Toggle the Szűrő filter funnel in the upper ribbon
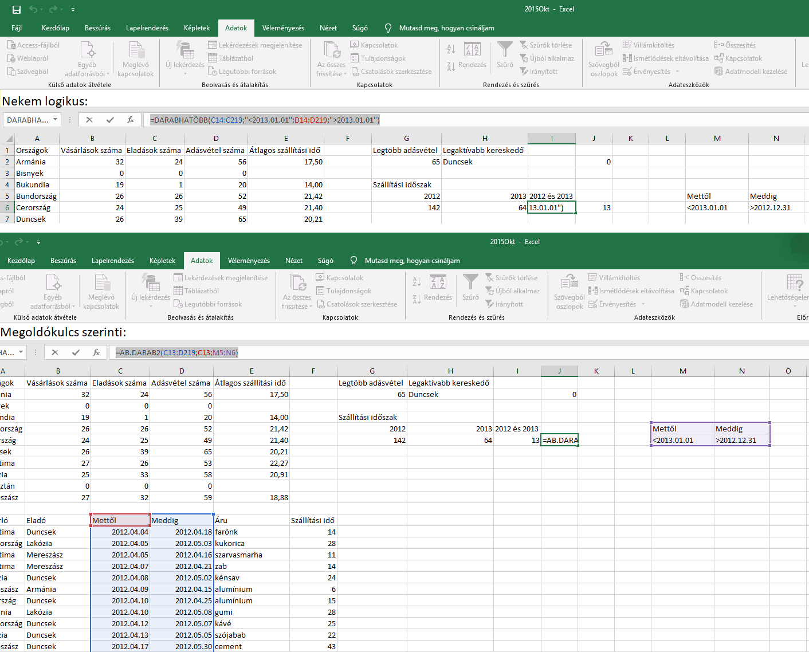Image resolution: width=809 pixels, height=652 pixels. [505, 55]
